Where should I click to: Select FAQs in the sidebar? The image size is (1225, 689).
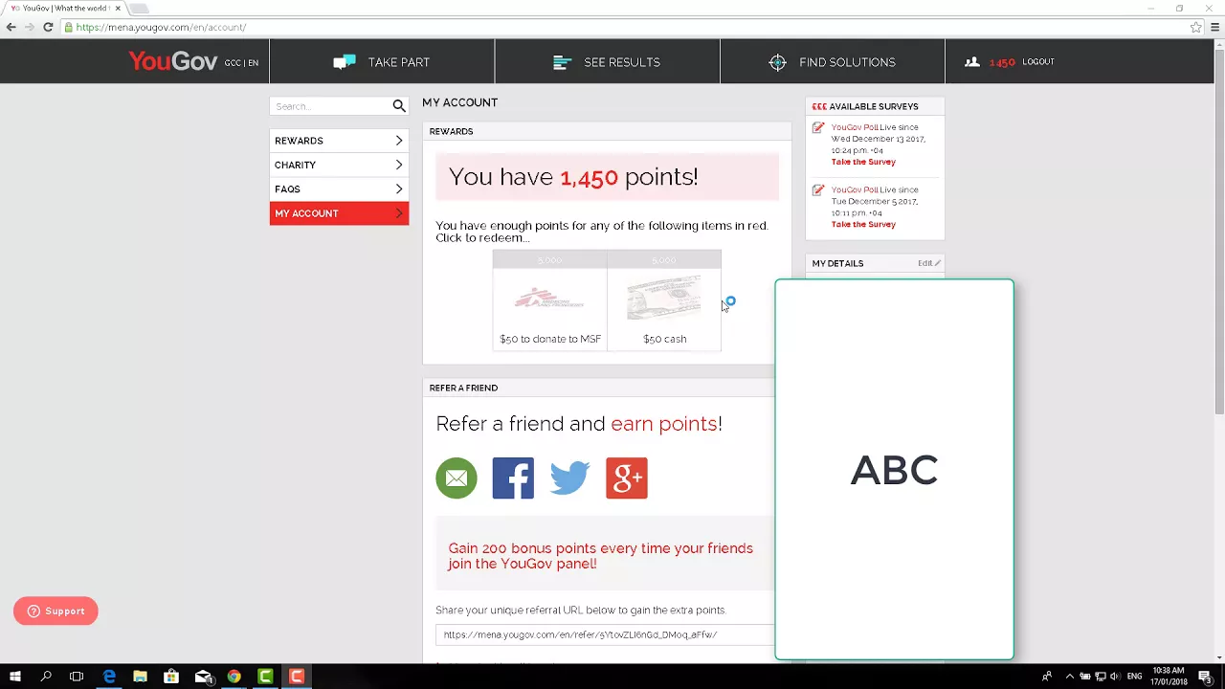[339, 189]
